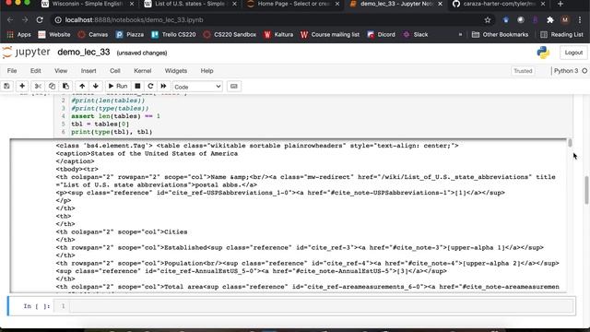This screenshot has width=590, height=332.
Task: Switch to Home Page - Select or create tab
Action: point(293,4)
